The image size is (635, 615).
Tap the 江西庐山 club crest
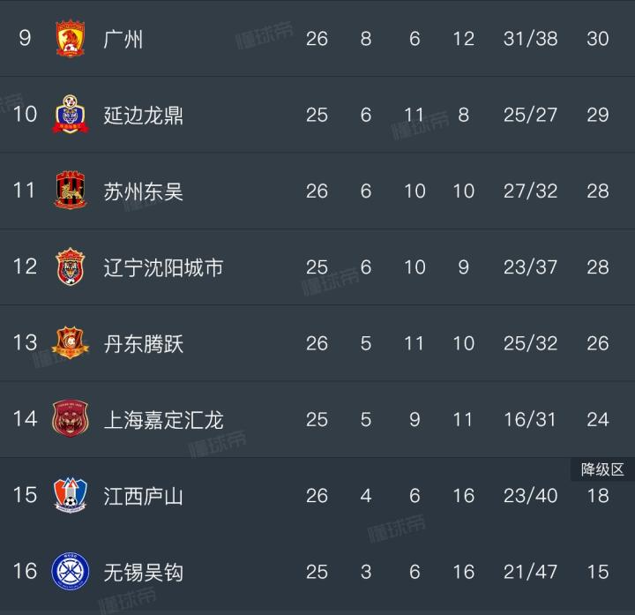click(71, 495)
